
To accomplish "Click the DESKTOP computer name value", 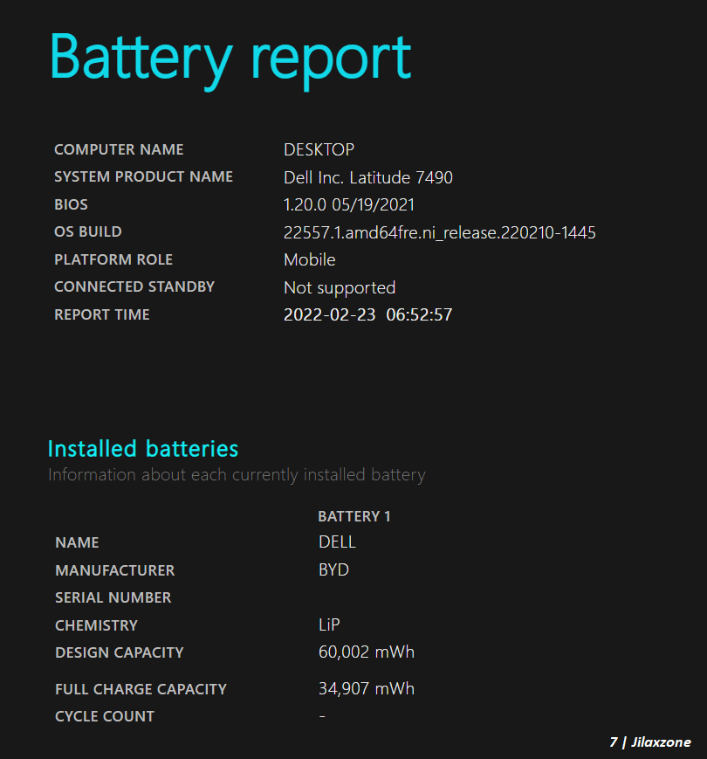I will (319, 149).
